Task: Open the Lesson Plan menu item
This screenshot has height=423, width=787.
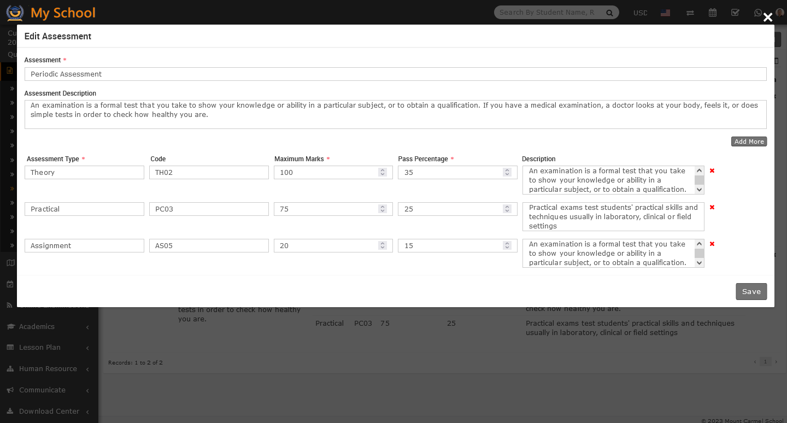Action: pyautogui.click(x=39, y=348)
